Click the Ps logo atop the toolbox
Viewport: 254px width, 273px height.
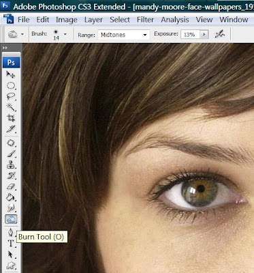tap(11, 62)
